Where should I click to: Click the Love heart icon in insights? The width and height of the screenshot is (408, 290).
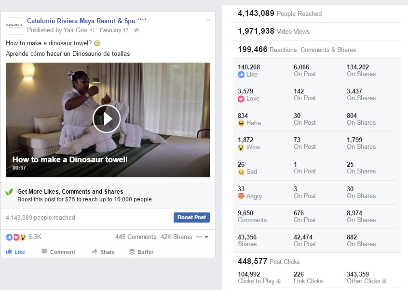point(241,99)
